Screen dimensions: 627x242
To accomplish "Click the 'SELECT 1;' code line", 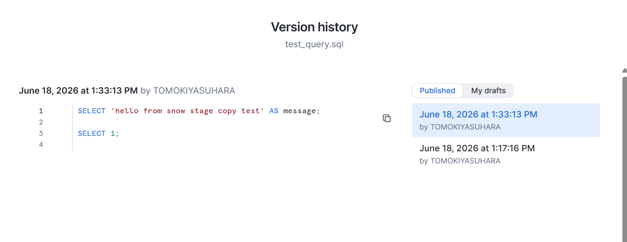I will coord(99,134).
